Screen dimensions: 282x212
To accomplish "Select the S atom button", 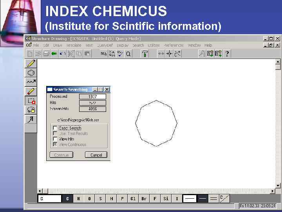I will [100, 199].
